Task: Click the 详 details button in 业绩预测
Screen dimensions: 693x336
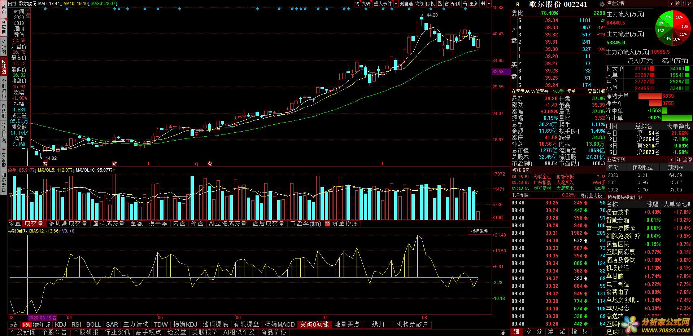Action: point(679,159)
